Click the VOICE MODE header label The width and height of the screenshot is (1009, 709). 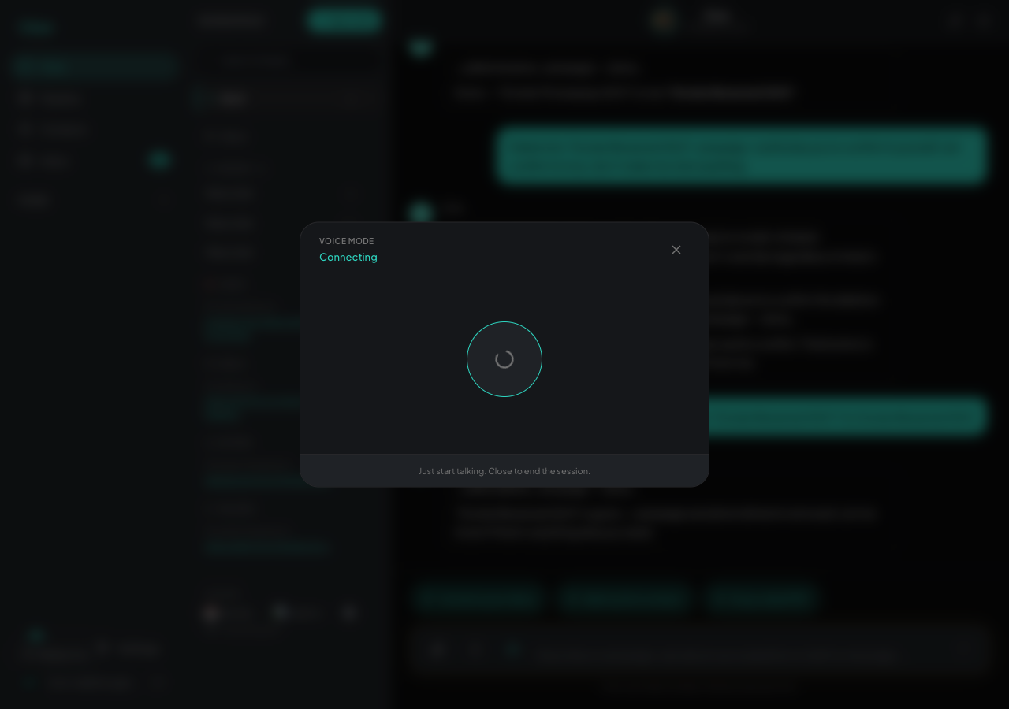point(347,241)
